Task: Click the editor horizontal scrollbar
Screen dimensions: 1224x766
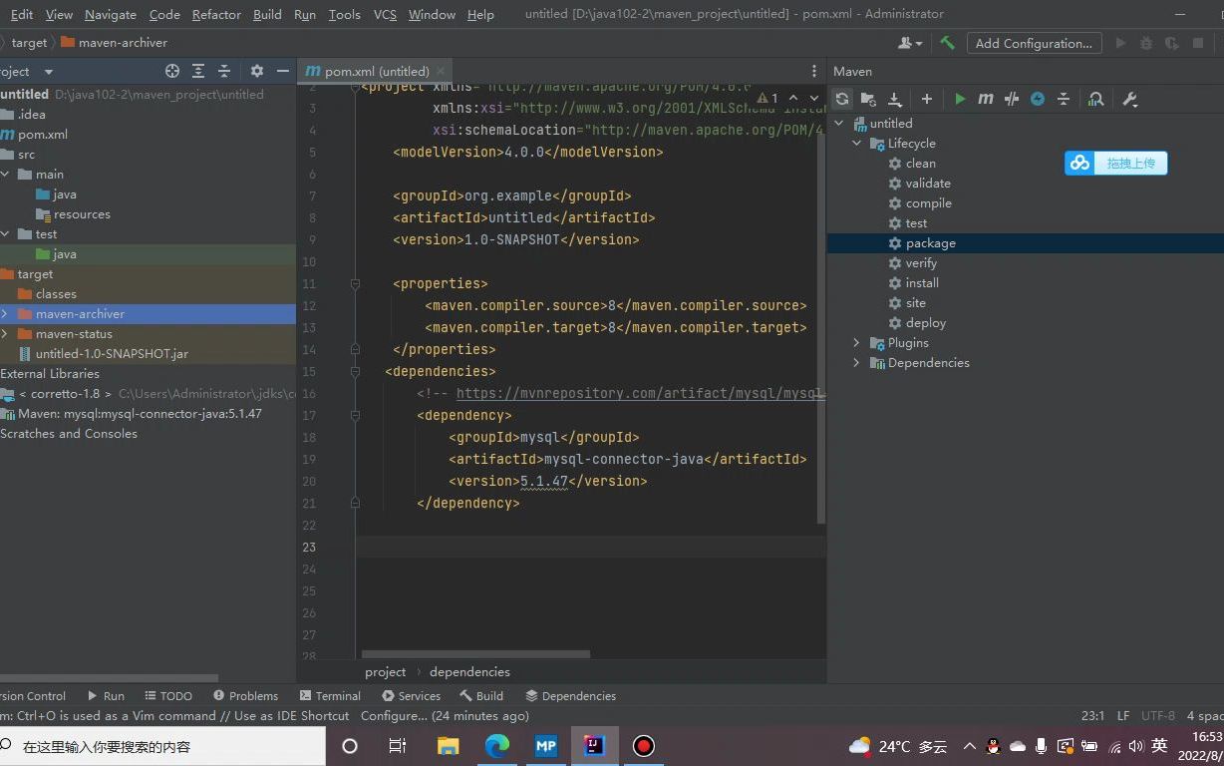Action: 476,654
